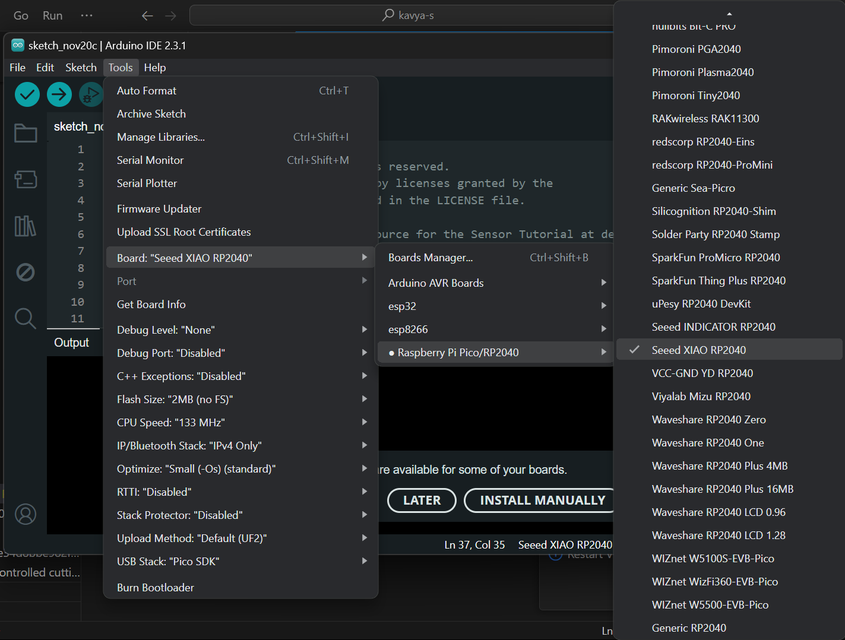Screen dimensions: 845x640
Task: Select the Waveshare RP2040 Zero board
Action: [x=729, y=419]
